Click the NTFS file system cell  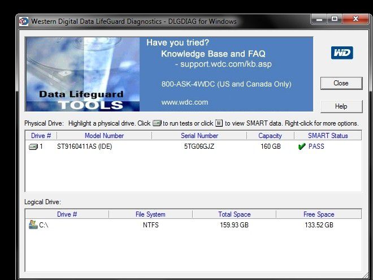pyautogui.click(x=150, y=225)
